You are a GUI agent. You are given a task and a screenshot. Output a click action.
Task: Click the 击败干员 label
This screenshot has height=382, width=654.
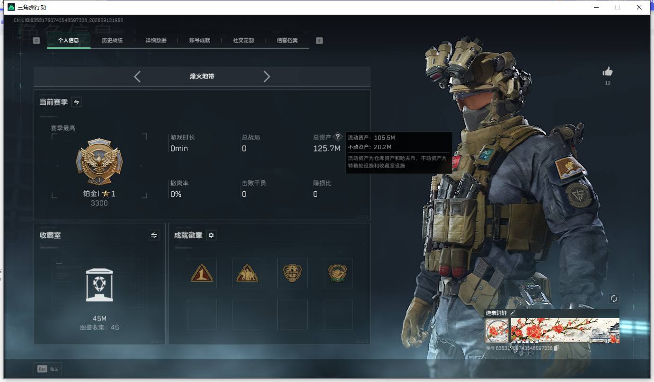(x=254, y=183)
